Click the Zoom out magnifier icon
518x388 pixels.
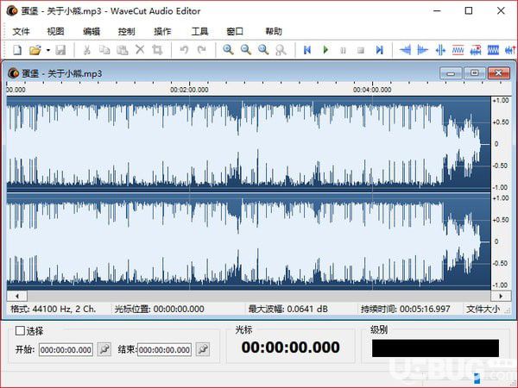pos(246,50)
